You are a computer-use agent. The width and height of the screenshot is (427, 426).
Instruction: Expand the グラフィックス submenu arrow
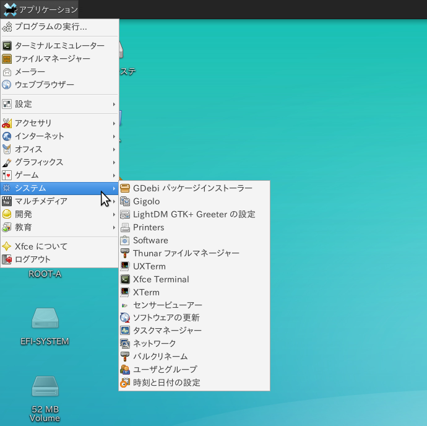coord(114,162)
